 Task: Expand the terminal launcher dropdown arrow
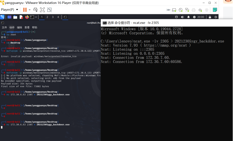point(36,17)
